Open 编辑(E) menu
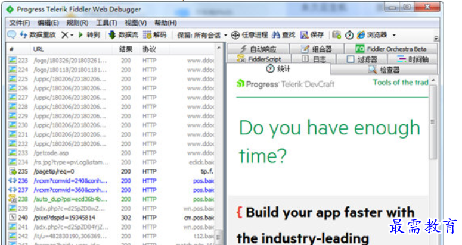This screenshot has height=245, width=462. [x=48, y=23]
